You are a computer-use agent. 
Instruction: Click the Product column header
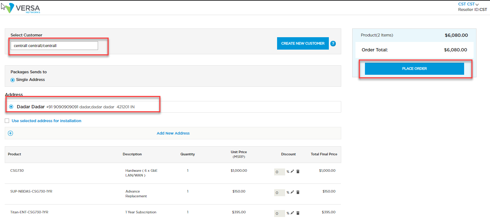point(15,154)
